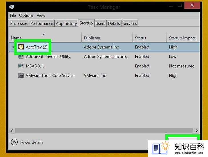Switch to the Performance tab

(42, 23)
